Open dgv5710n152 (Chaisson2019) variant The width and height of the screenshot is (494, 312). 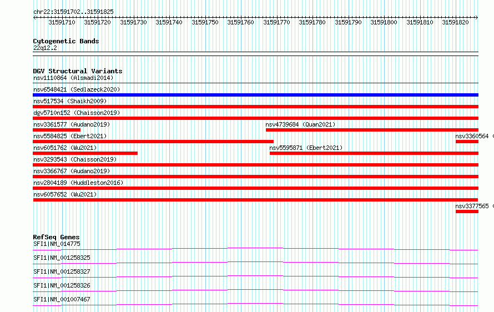(x=77, y=113)
